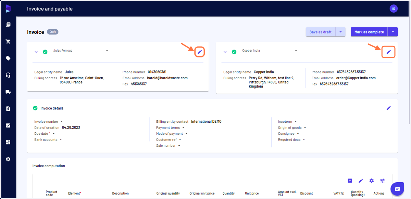The height and width of the screenshot is (199, 411).
Task: Open the Mark as complete dropdown arrow
Action: (x=393, y=32)
